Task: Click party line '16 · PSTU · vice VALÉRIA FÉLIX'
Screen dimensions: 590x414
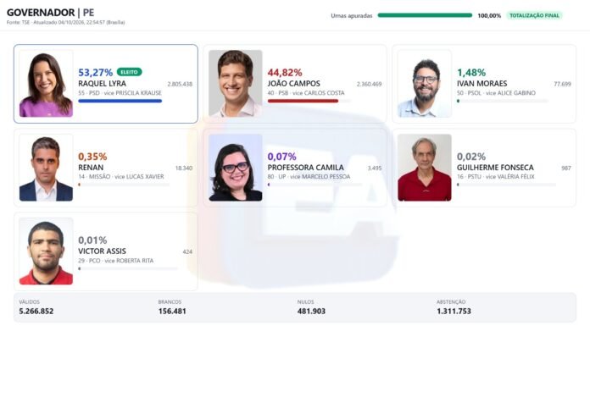Action: tap(496, 177)
